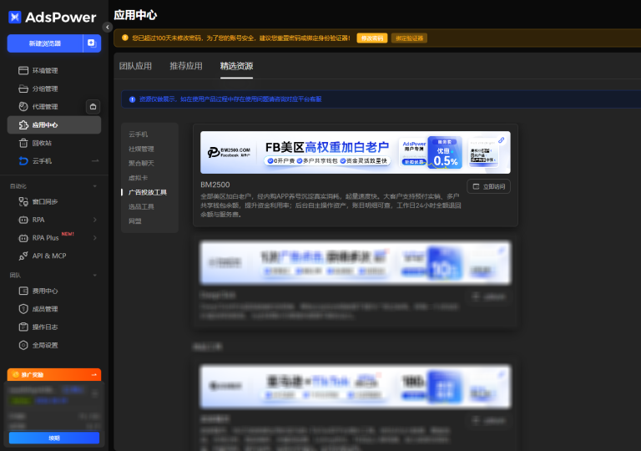
Task: Click the third blurred ad banner
Action: pos(356,387)
